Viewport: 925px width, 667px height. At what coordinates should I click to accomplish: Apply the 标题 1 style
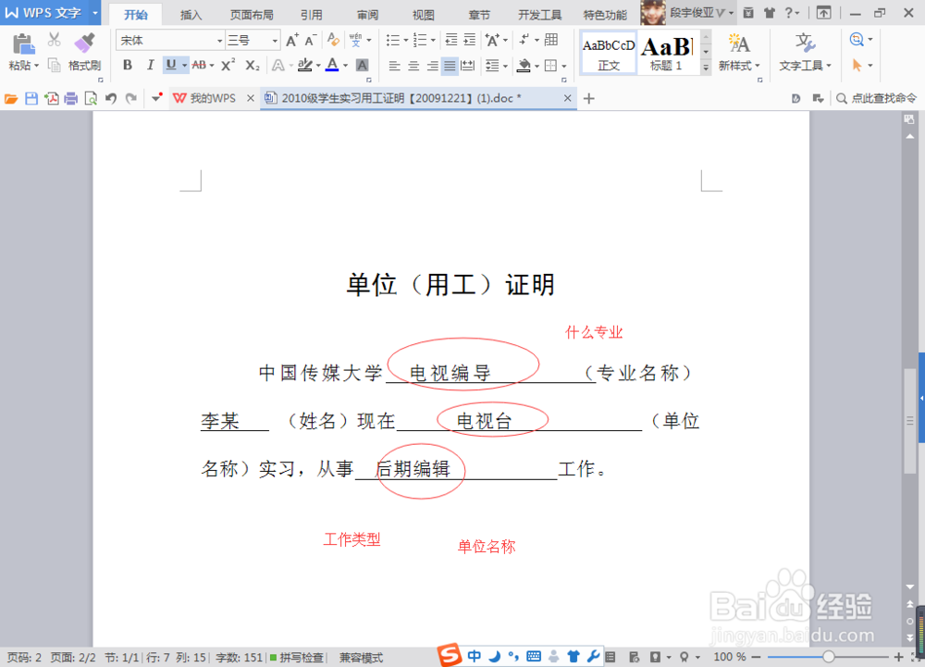tap(667, 53)
